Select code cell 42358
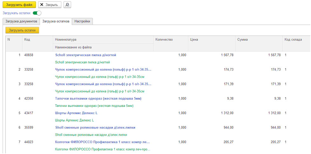 click(x=29, y=99)
